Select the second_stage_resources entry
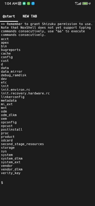95x206 pixels. click(x=22, y=144)
